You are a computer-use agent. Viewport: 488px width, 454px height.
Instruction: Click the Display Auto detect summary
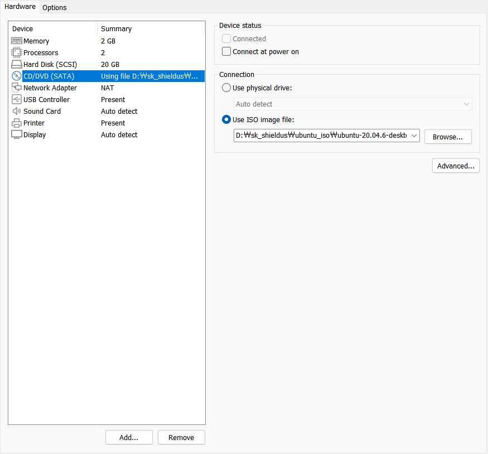(x=119, y=135)
